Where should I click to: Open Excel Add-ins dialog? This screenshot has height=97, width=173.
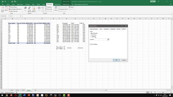coord(29,9)
